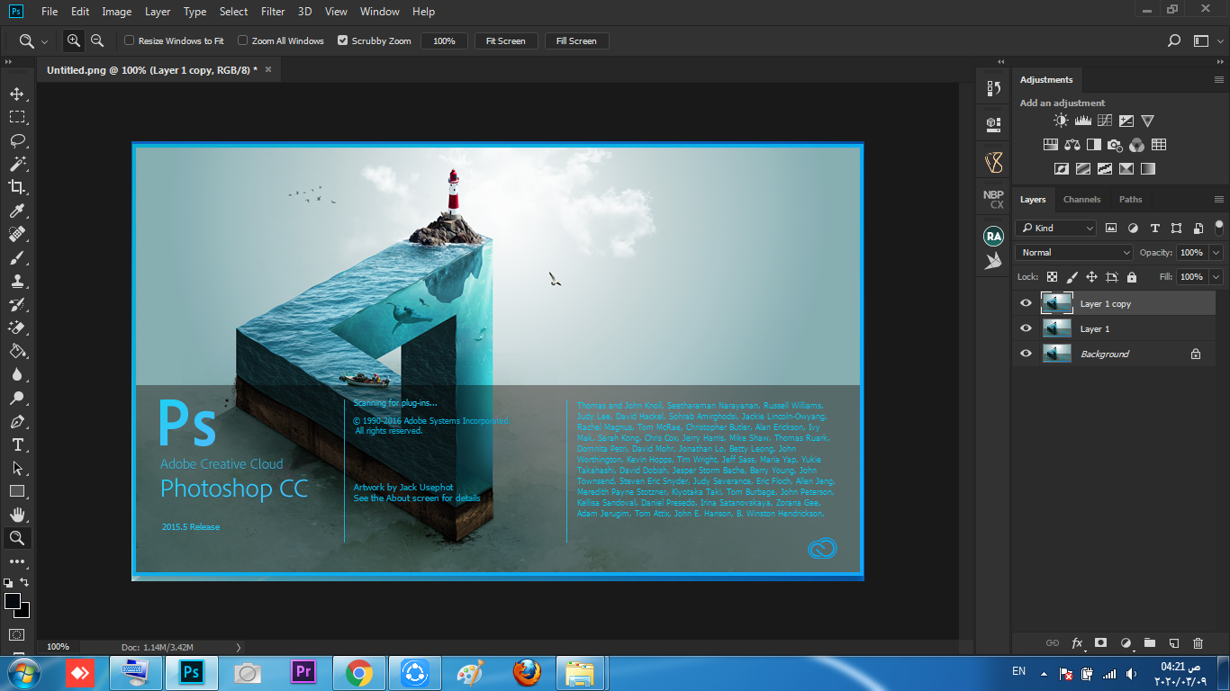This screenshot has height=691, width=1230.
Task: Select the Crop tool
Action: 17,187
